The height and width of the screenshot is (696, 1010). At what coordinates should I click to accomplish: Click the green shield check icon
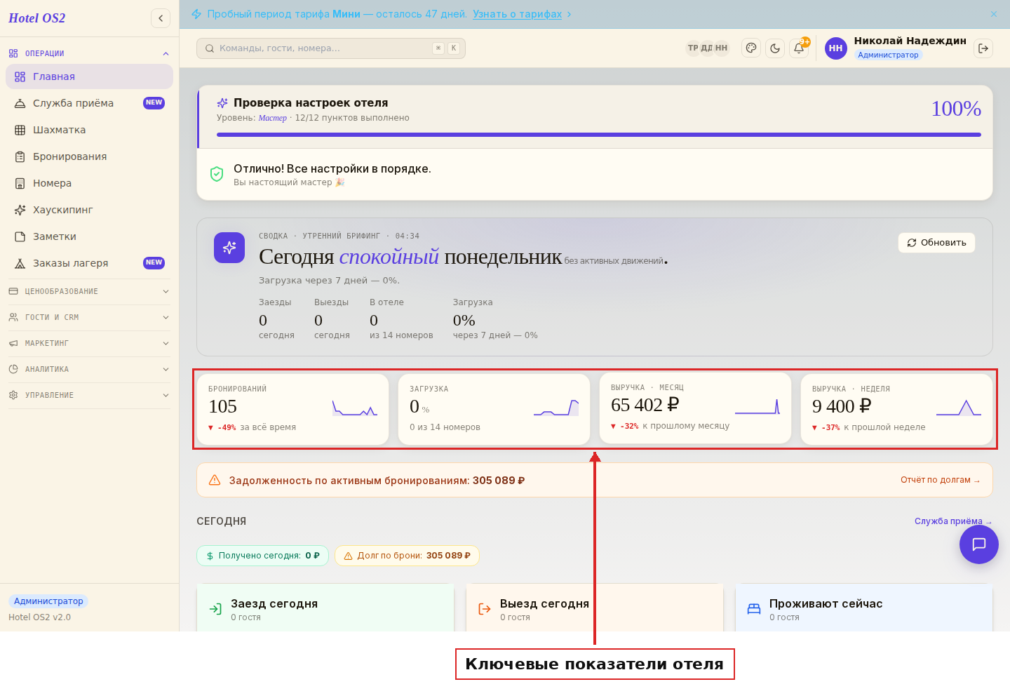click(217, 174)
